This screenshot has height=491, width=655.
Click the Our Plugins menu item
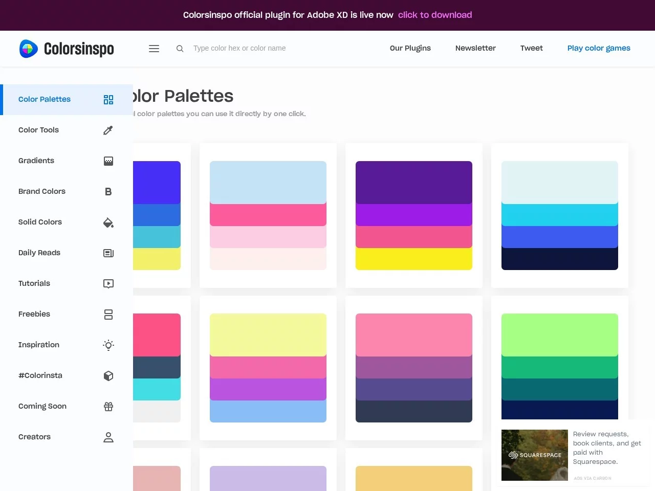pos(410,48)
